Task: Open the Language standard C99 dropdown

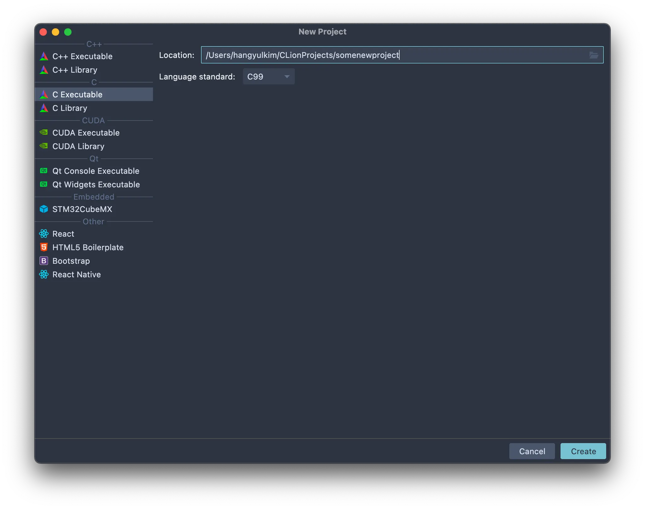Action: coord(268,76)
